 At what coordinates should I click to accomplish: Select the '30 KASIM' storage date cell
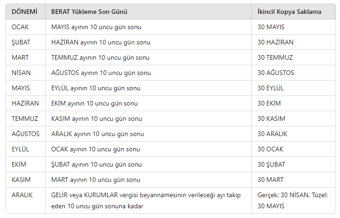294,118
